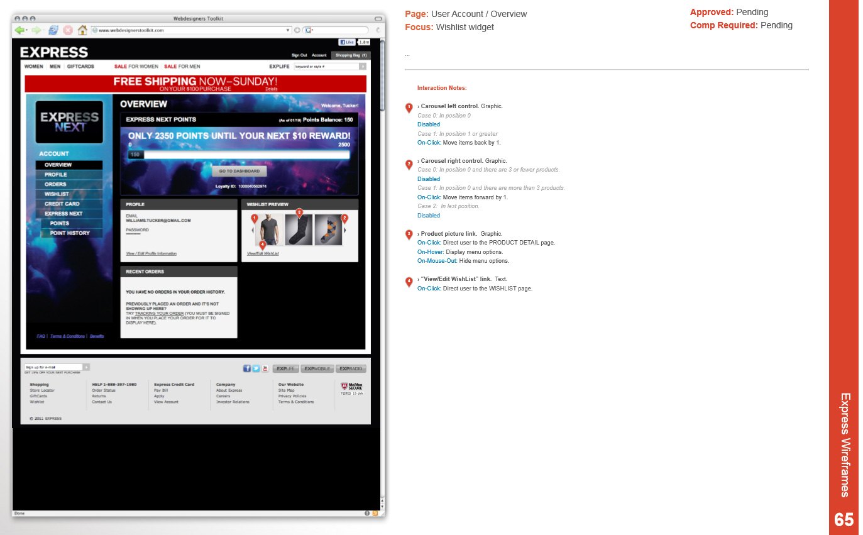Viewport: 863px width, 535px height.
Task: Click the Facebook Like button
Action: click(346, 42)
